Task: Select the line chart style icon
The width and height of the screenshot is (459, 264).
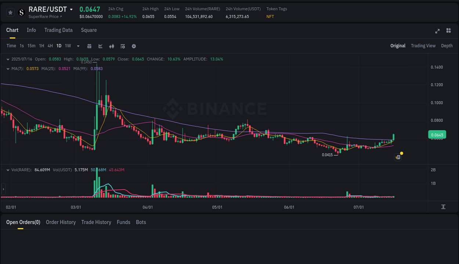Action: click(x=100, y=46)
